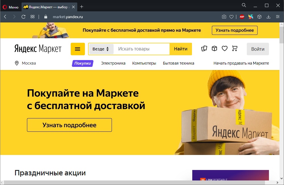The width and height of the screenshot is (284, 185).
Task: Expand the Везде search scope dropdown
Action: point(101,49)
